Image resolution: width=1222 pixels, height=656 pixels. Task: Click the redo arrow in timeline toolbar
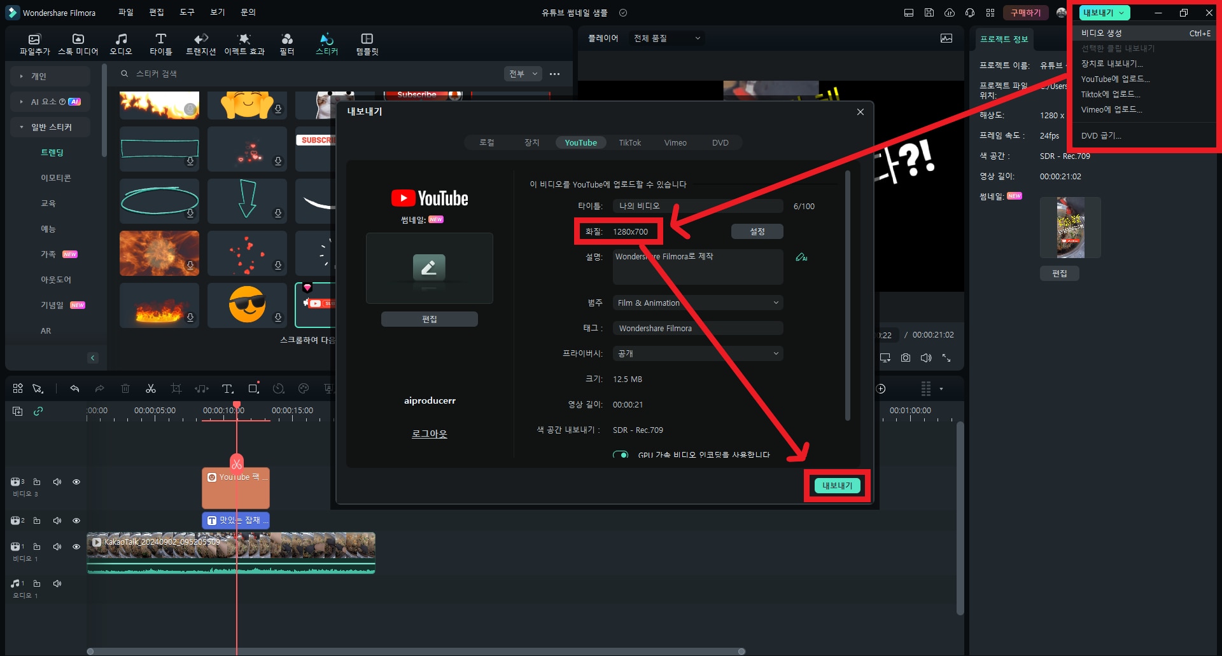99,388
